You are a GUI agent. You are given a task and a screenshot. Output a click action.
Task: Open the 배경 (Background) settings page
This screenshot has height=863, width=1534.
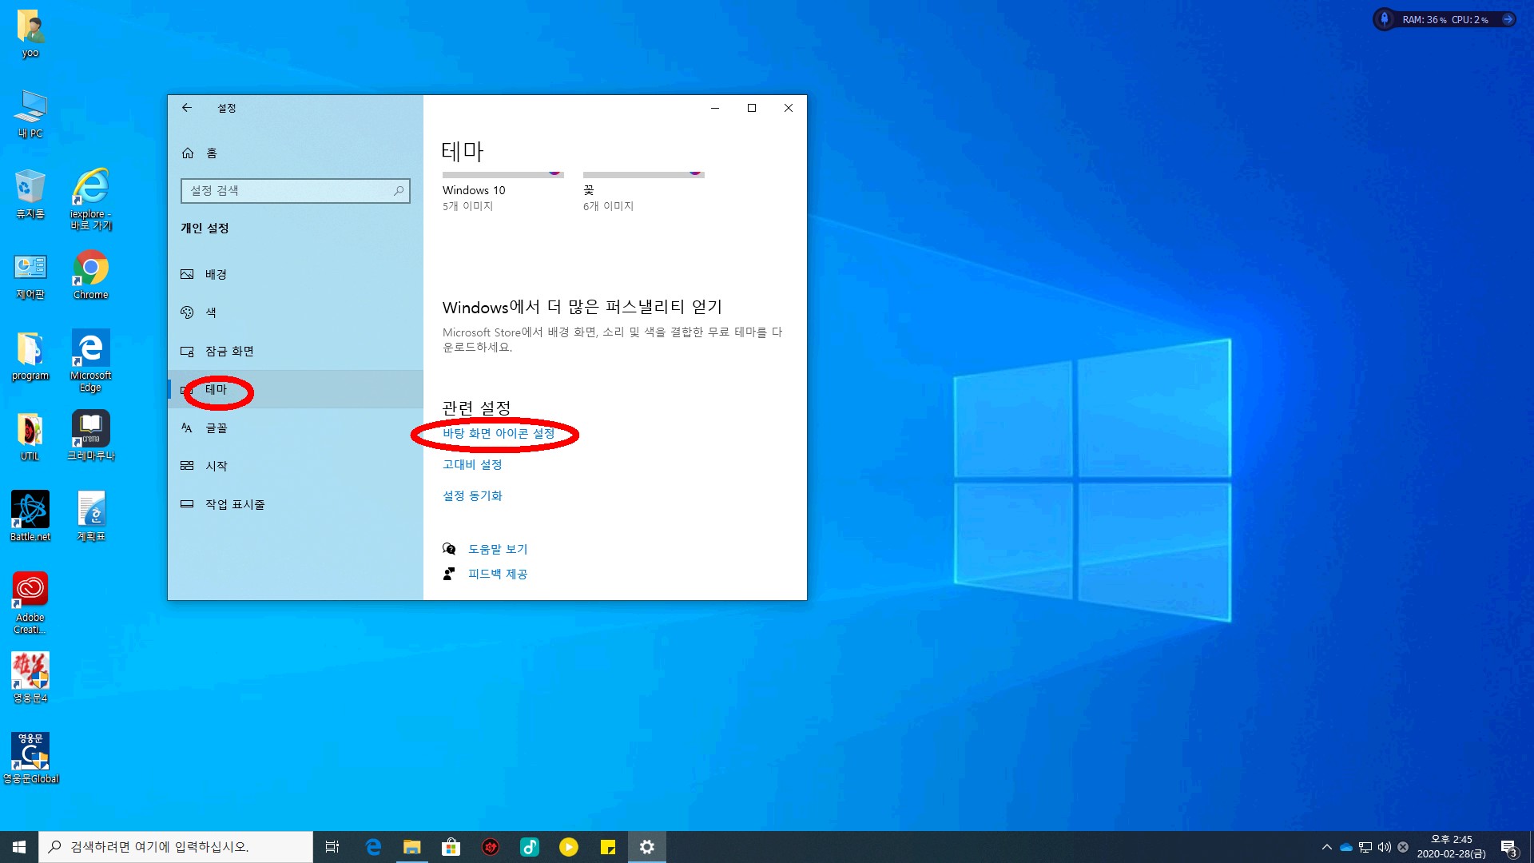pyautogui.click(x=215, y=274)
